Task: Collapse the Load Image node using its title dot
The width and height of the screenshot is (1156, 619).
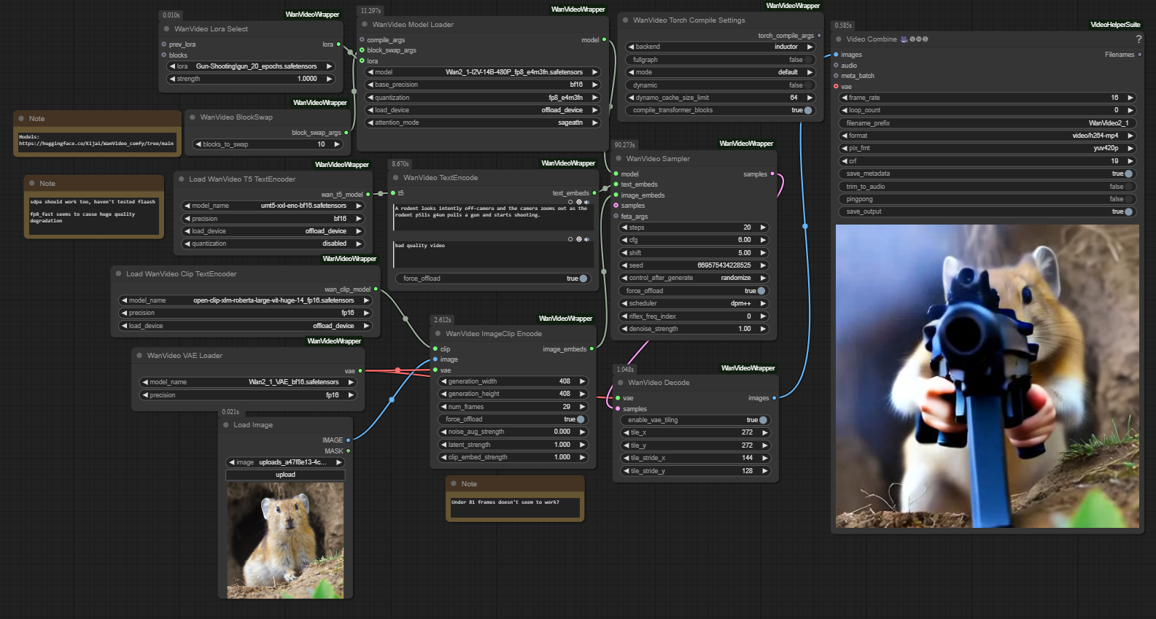Action: (226, 424)
